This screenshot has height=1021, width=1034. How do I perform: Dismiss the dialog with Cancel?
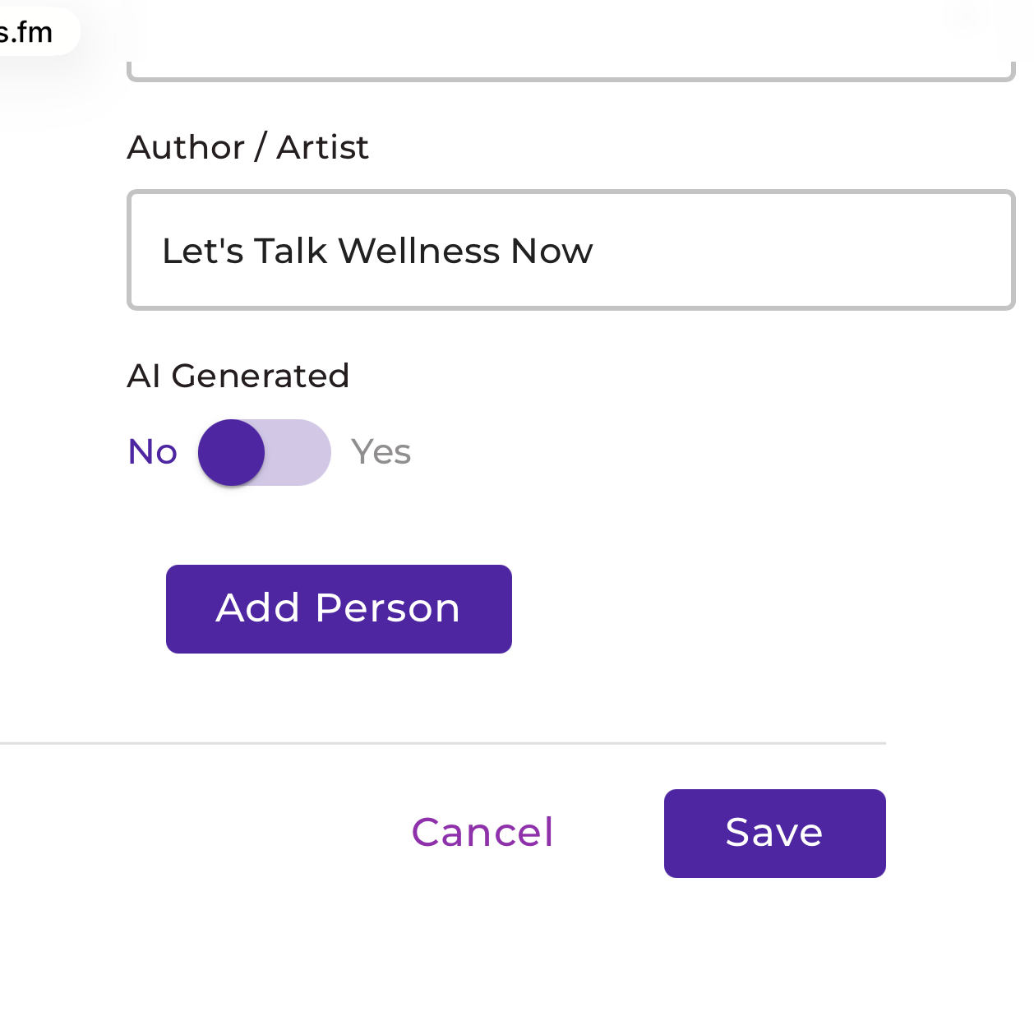point(482,833)
